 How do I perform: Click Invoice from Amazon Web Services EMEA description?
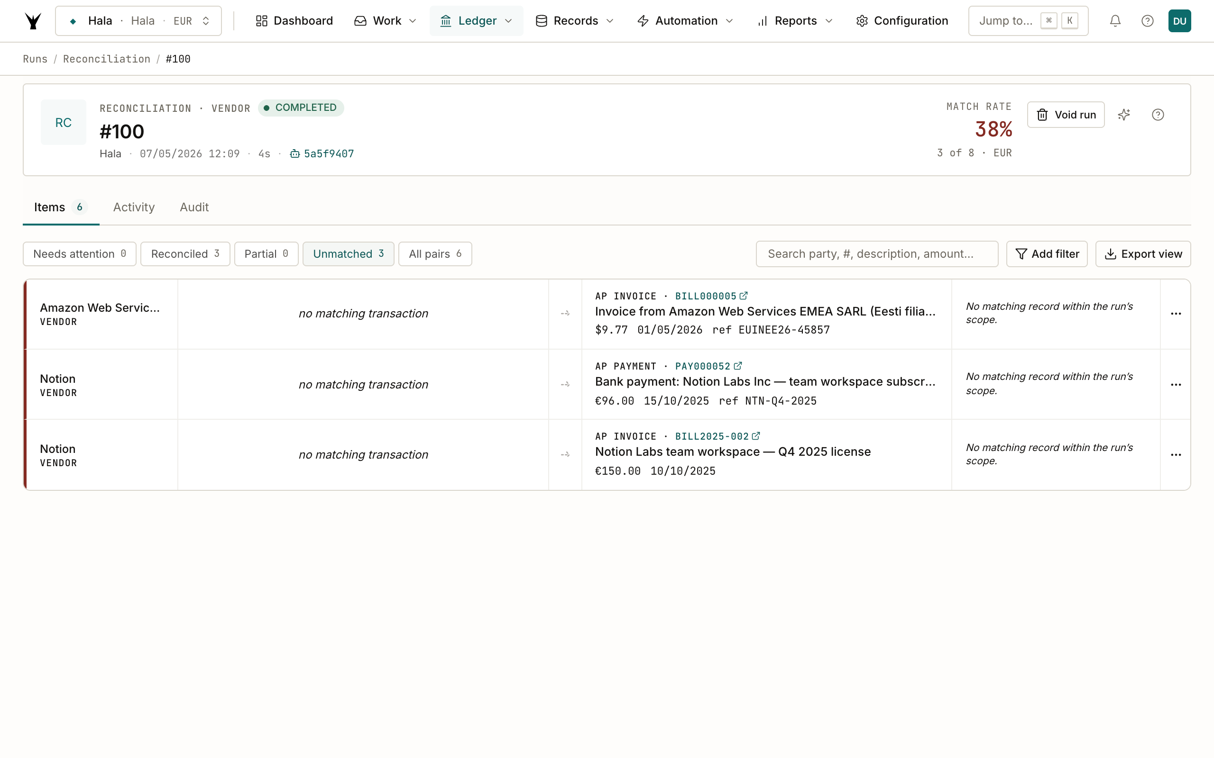click(x=765, y=312)
